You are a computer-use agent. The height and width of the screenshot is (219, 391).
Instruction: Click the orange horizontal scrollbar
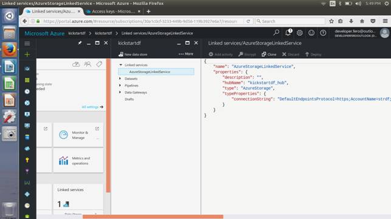(x=153, y=217)
